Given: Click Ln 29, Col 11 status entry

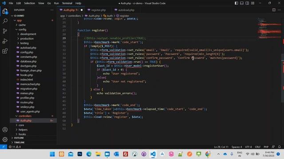Looking at the screenshot, I should pyautogui.click(x=221, y=147).
